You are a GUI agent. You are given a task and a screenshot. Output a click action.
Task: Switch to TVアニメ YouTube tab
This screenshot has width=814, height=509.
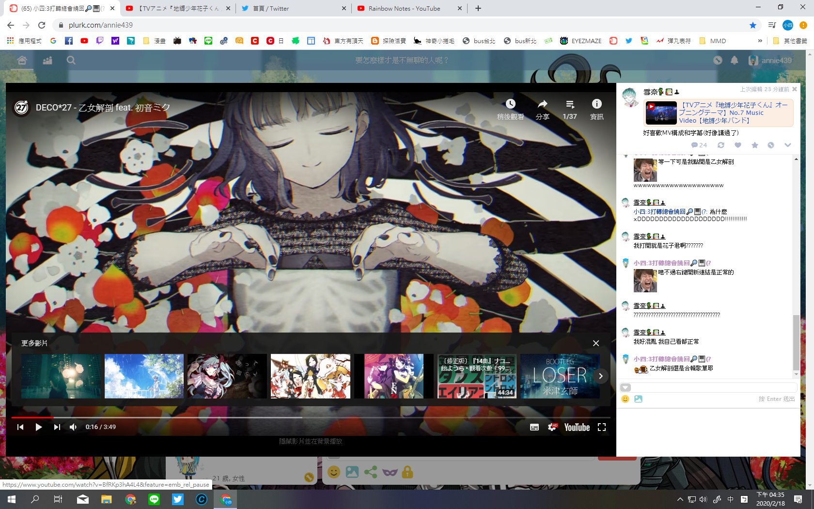pos(178,8)
